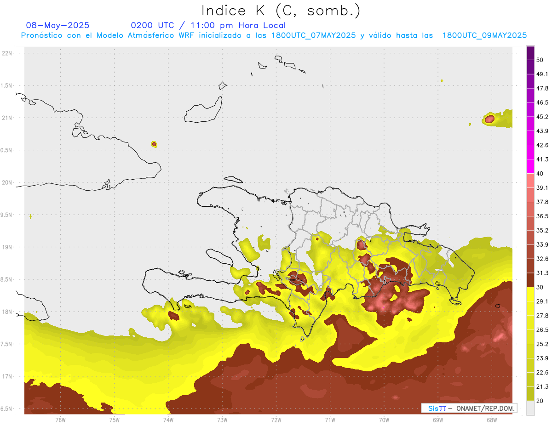
Task: Click the '39.1' colorbar value
Action: (x=542, y=187)
